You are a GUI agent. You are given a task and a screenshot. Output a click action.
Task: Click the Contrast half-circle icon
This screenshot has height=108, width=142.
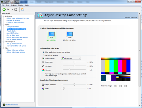(43, 66)
